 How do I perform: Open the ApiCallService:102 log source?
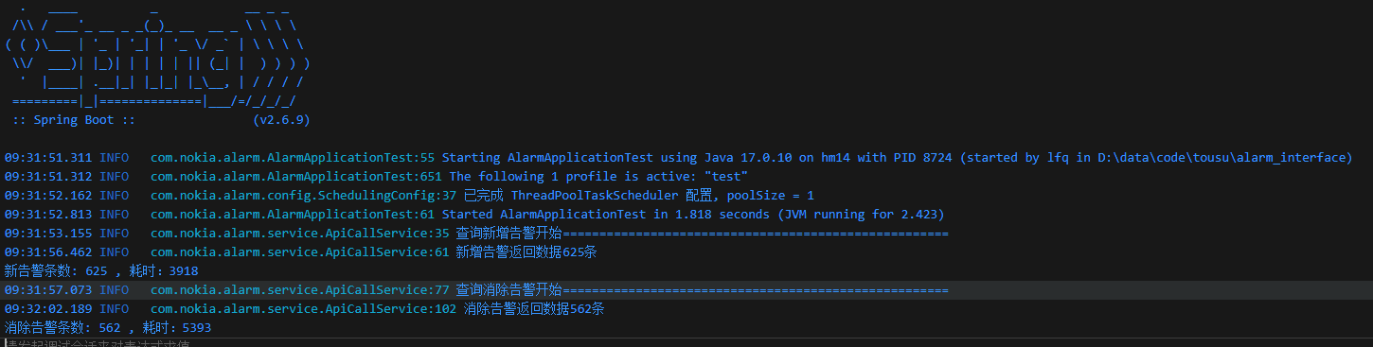pos(303,309)
